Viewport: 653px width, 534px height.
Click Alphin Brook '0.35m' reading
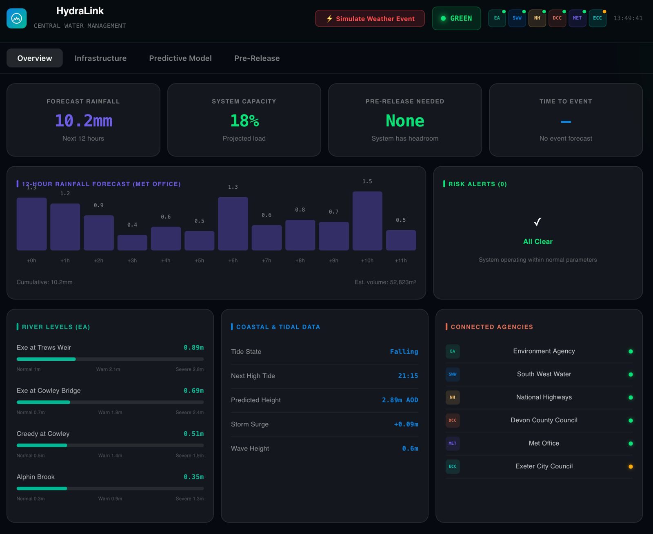(x=193, y=477)
